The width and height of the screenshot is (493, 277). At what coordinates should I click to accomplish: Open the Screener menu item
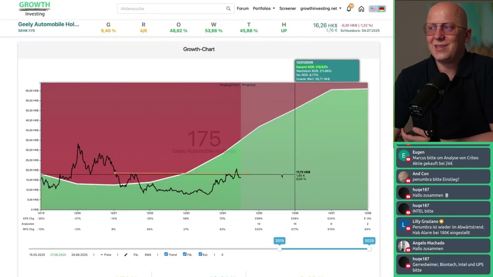pos(288,8)
